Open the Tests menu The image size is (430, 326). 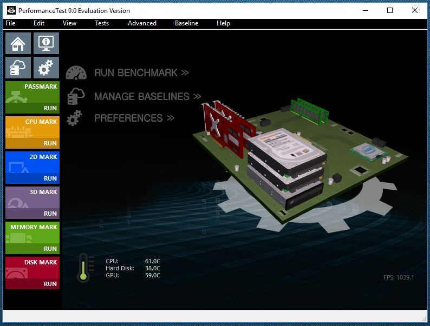(x=102, y=23)
